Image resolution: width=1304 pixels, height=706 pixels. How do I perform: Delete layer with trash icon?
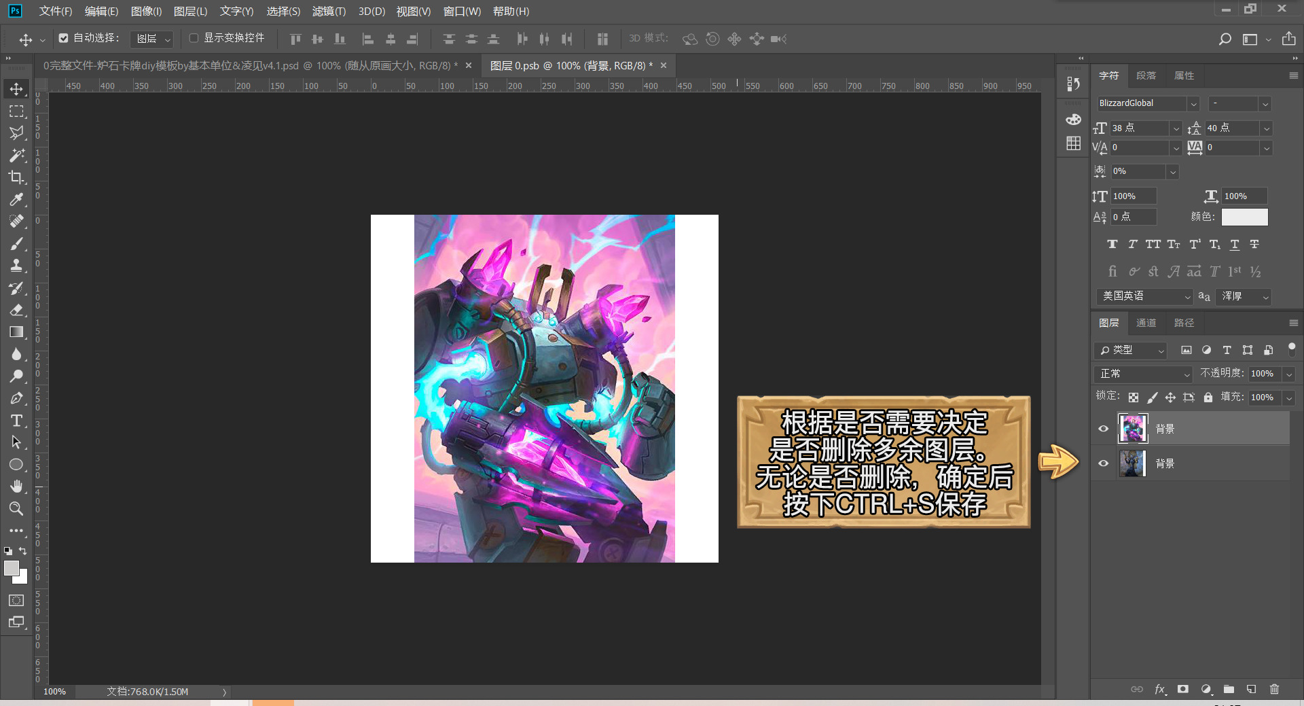1274,689
